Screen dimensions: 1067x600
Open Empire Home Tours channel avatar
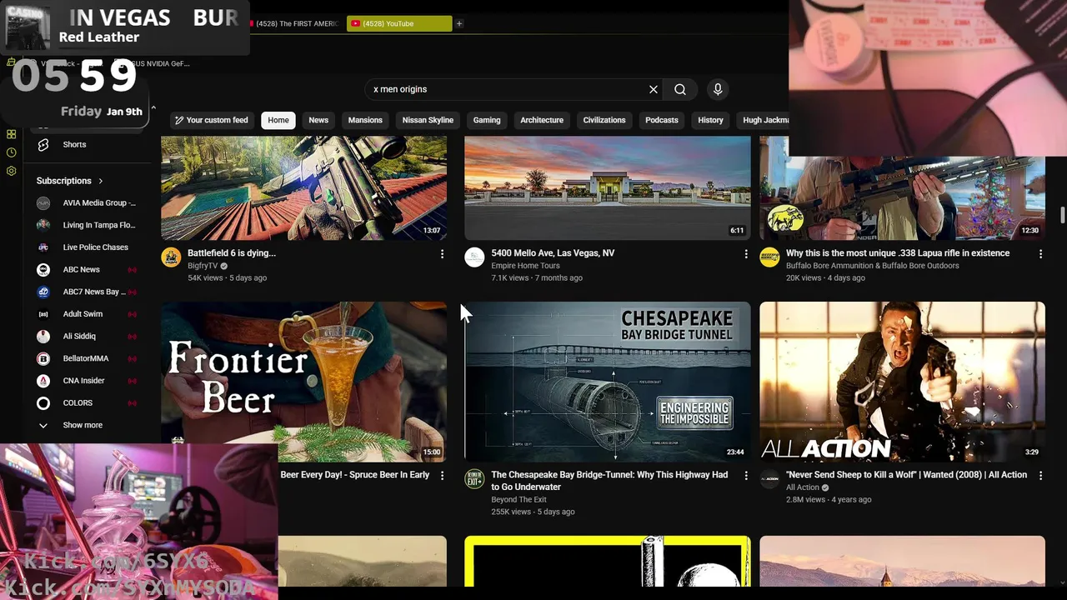[474, 257]
